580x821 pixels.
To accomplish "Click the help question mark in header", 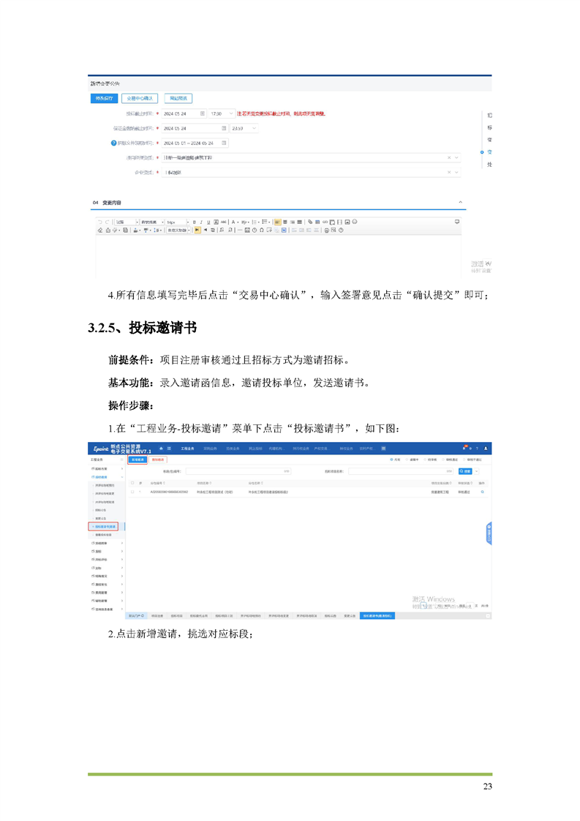I will [x=477, y=448].
